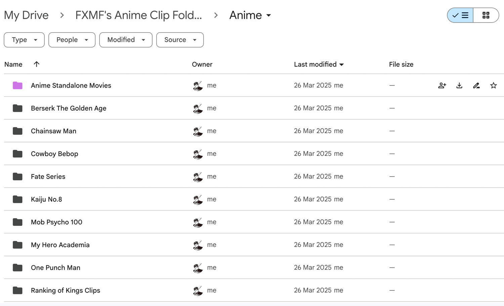The image size is (504, 306).
Task: Select the Anime Standalone Movies folder name
Action: click(71, 85)
